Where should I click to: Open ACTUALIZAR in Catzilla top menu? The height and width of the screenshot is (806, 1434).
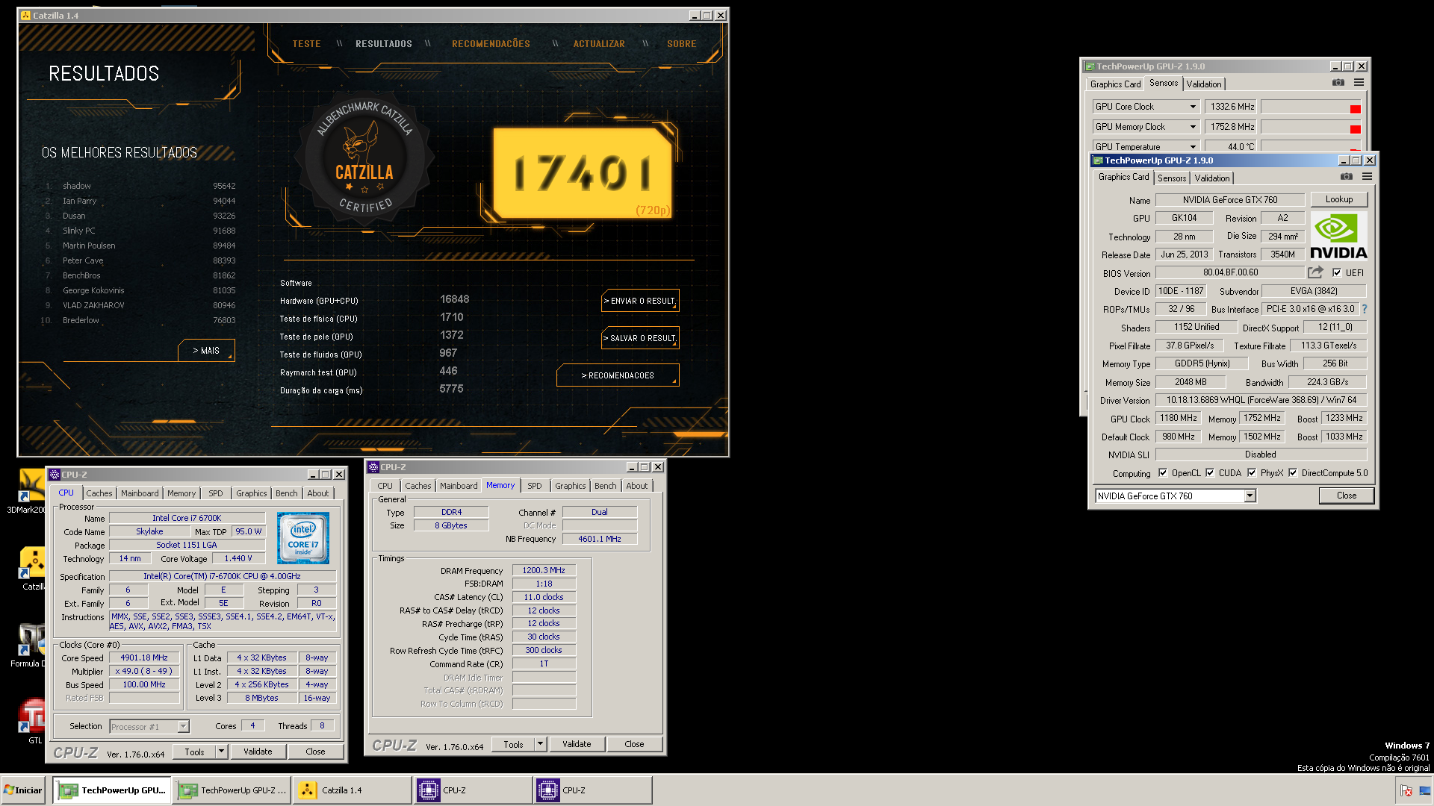tap(599, 44)
